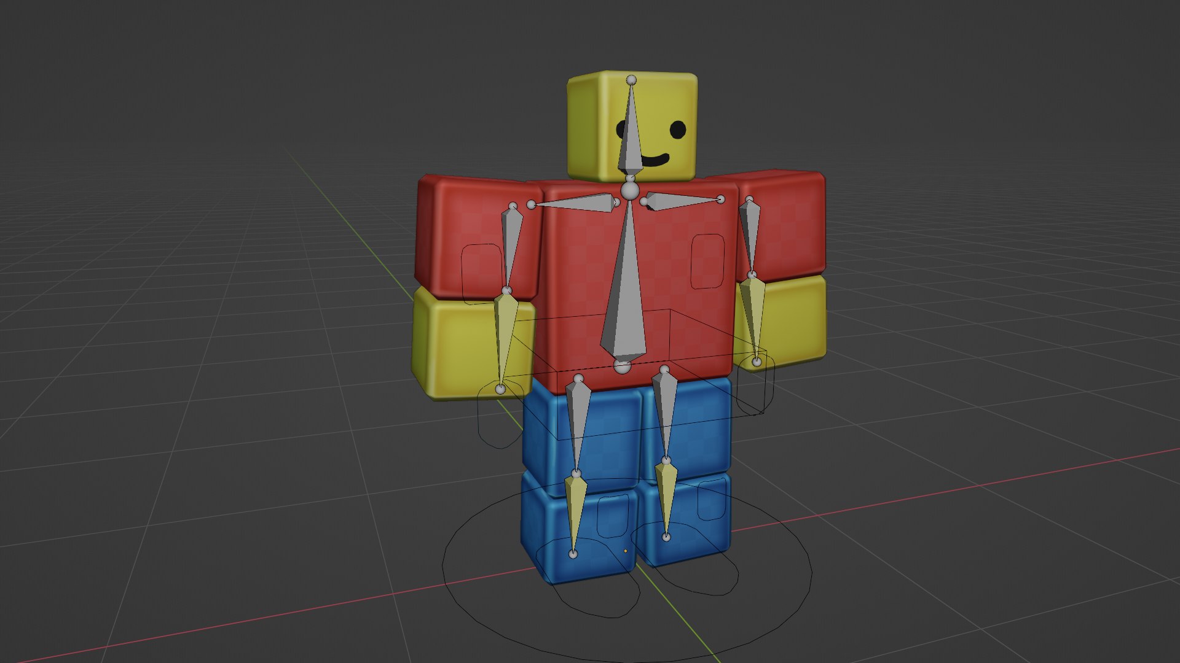
Task: Select the yellow shin bone on screen-right leg
Action: [666, 498]
